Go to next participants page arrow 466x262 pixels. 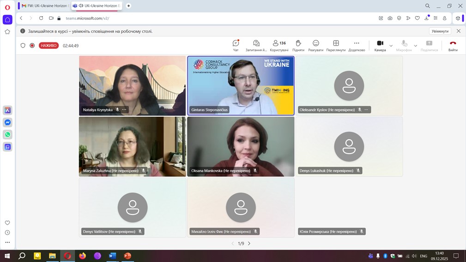click(x=249, y=244)
